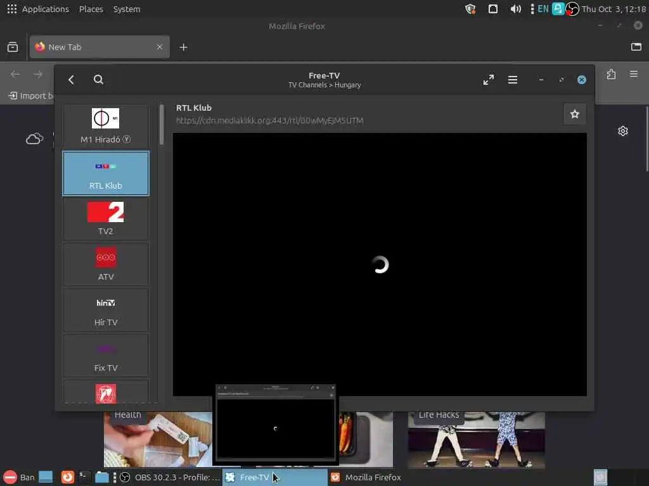Open volume control in top panel
Screen dimensions: 649x486
coord(515,9)
